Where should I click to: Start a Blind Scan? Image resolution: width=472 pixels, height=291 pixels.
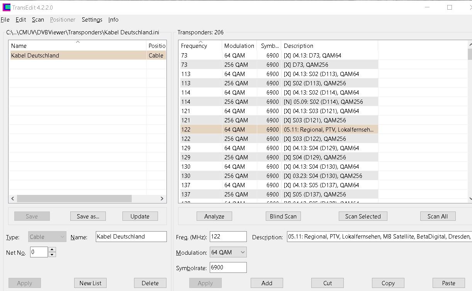click(283, 217)
